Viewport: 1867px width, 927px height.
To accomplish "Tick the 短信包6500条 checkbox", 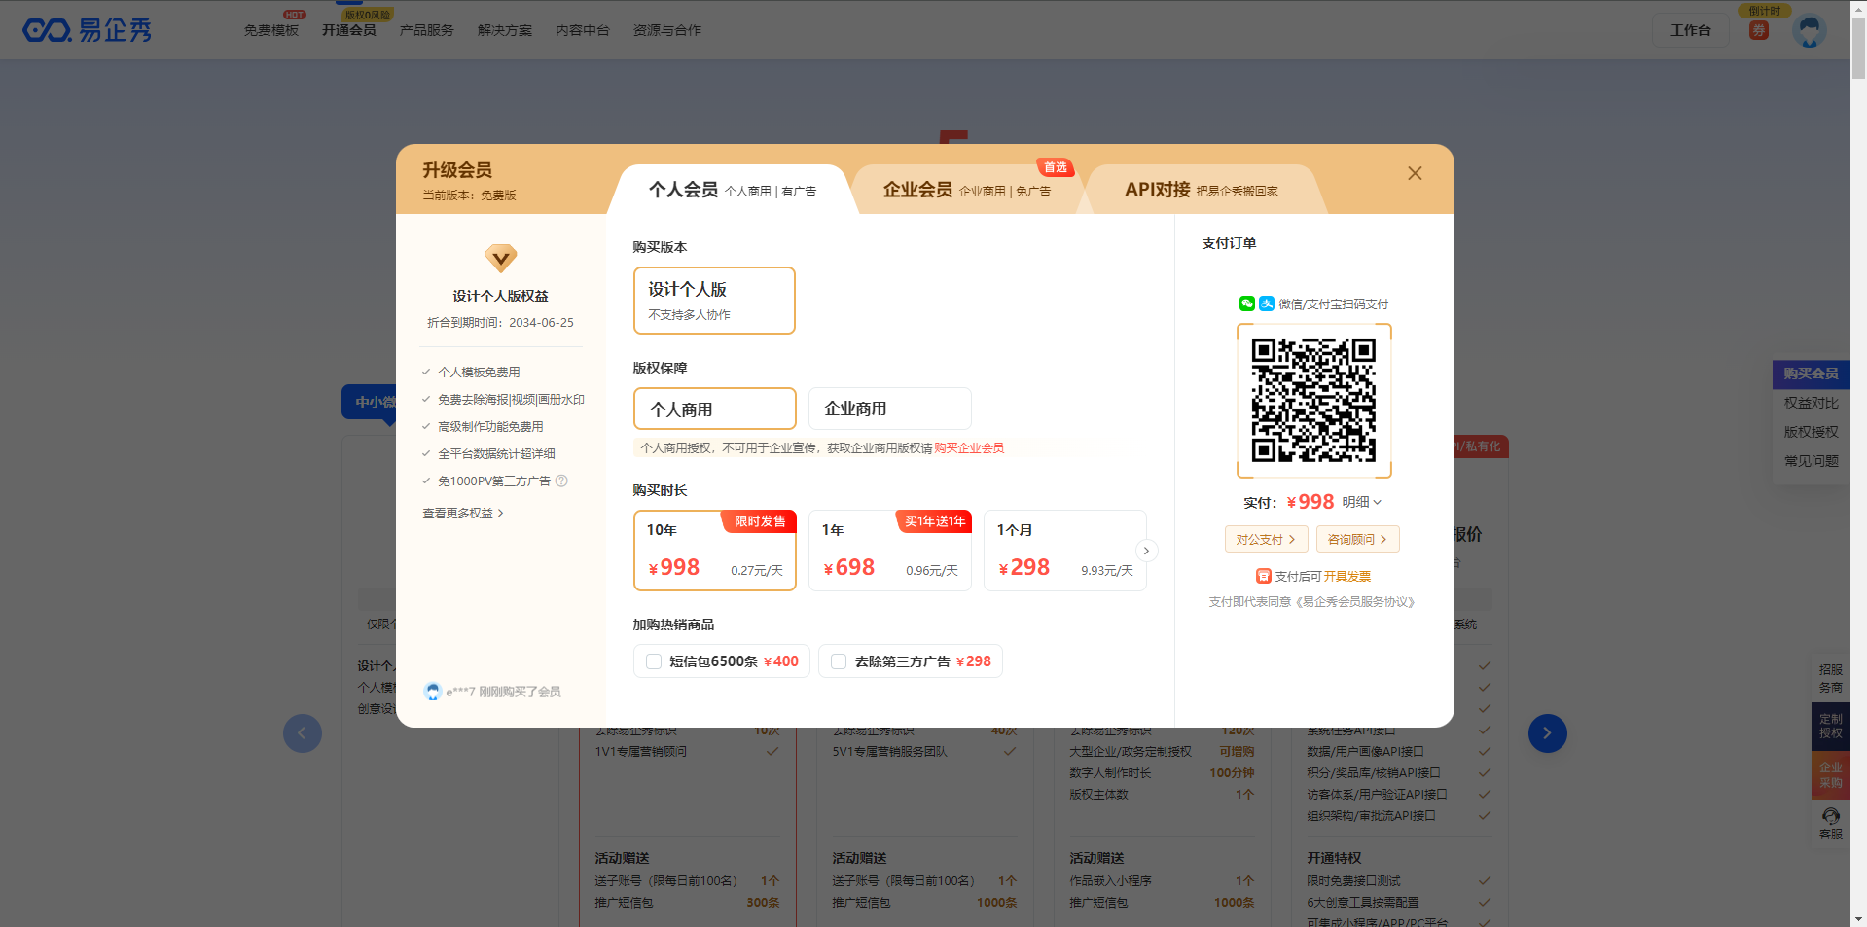I will [654, 661].
